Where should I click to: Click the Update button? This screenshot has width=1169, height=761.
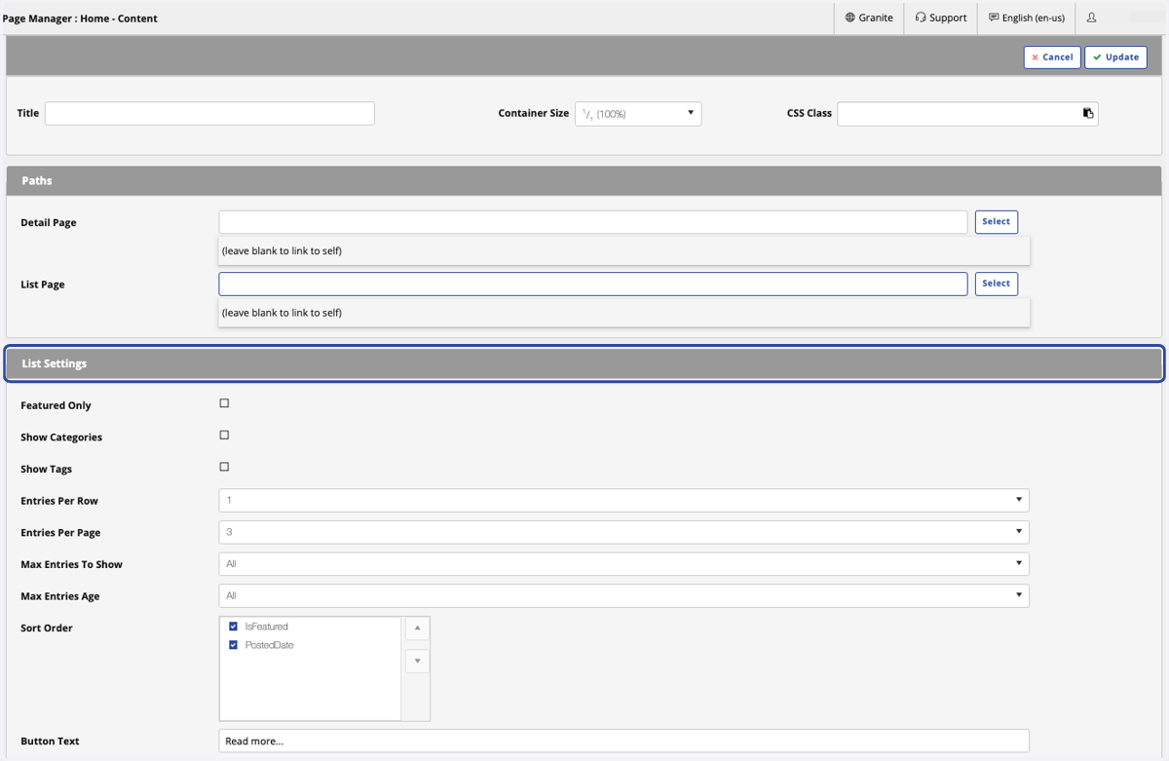(x=1115, y=57)
